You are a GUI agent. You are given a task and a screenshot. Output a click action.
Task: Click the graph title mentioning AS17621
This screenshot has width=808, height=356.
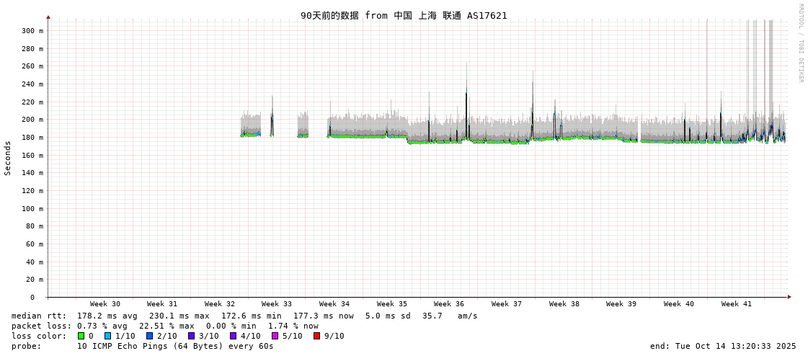[404, 15]
